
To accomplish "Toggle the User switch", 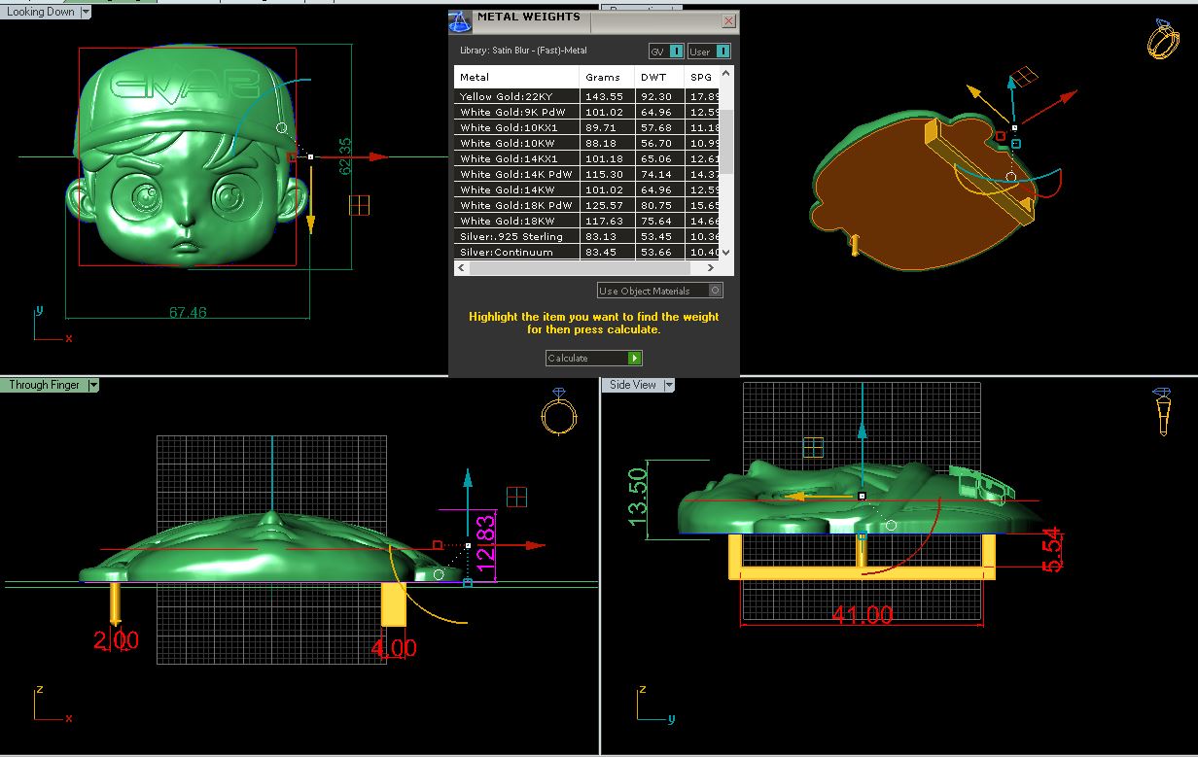I will (x=722, y=52).
